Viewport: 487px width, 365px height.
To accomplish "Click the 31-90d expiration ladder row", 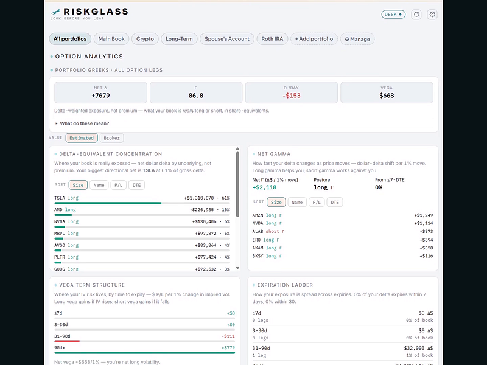I will [343, 352].
